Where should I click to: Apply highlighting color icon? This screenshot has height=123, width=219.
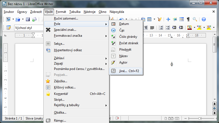coord(199,28)
